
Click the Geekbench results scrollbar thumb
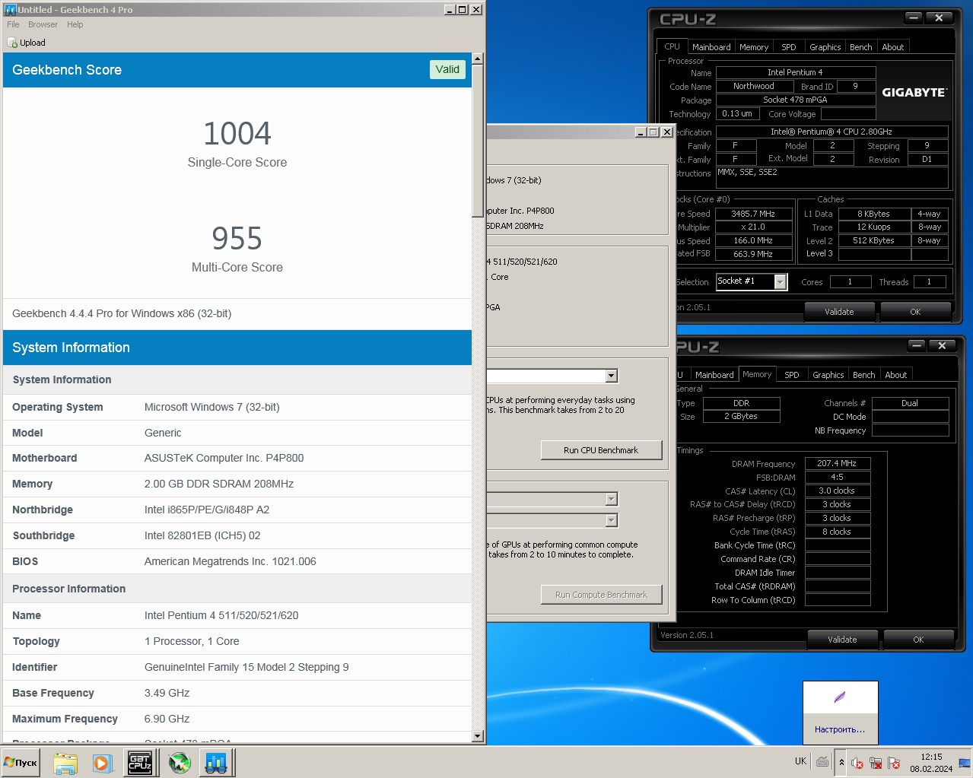click(x=477, y=141)
